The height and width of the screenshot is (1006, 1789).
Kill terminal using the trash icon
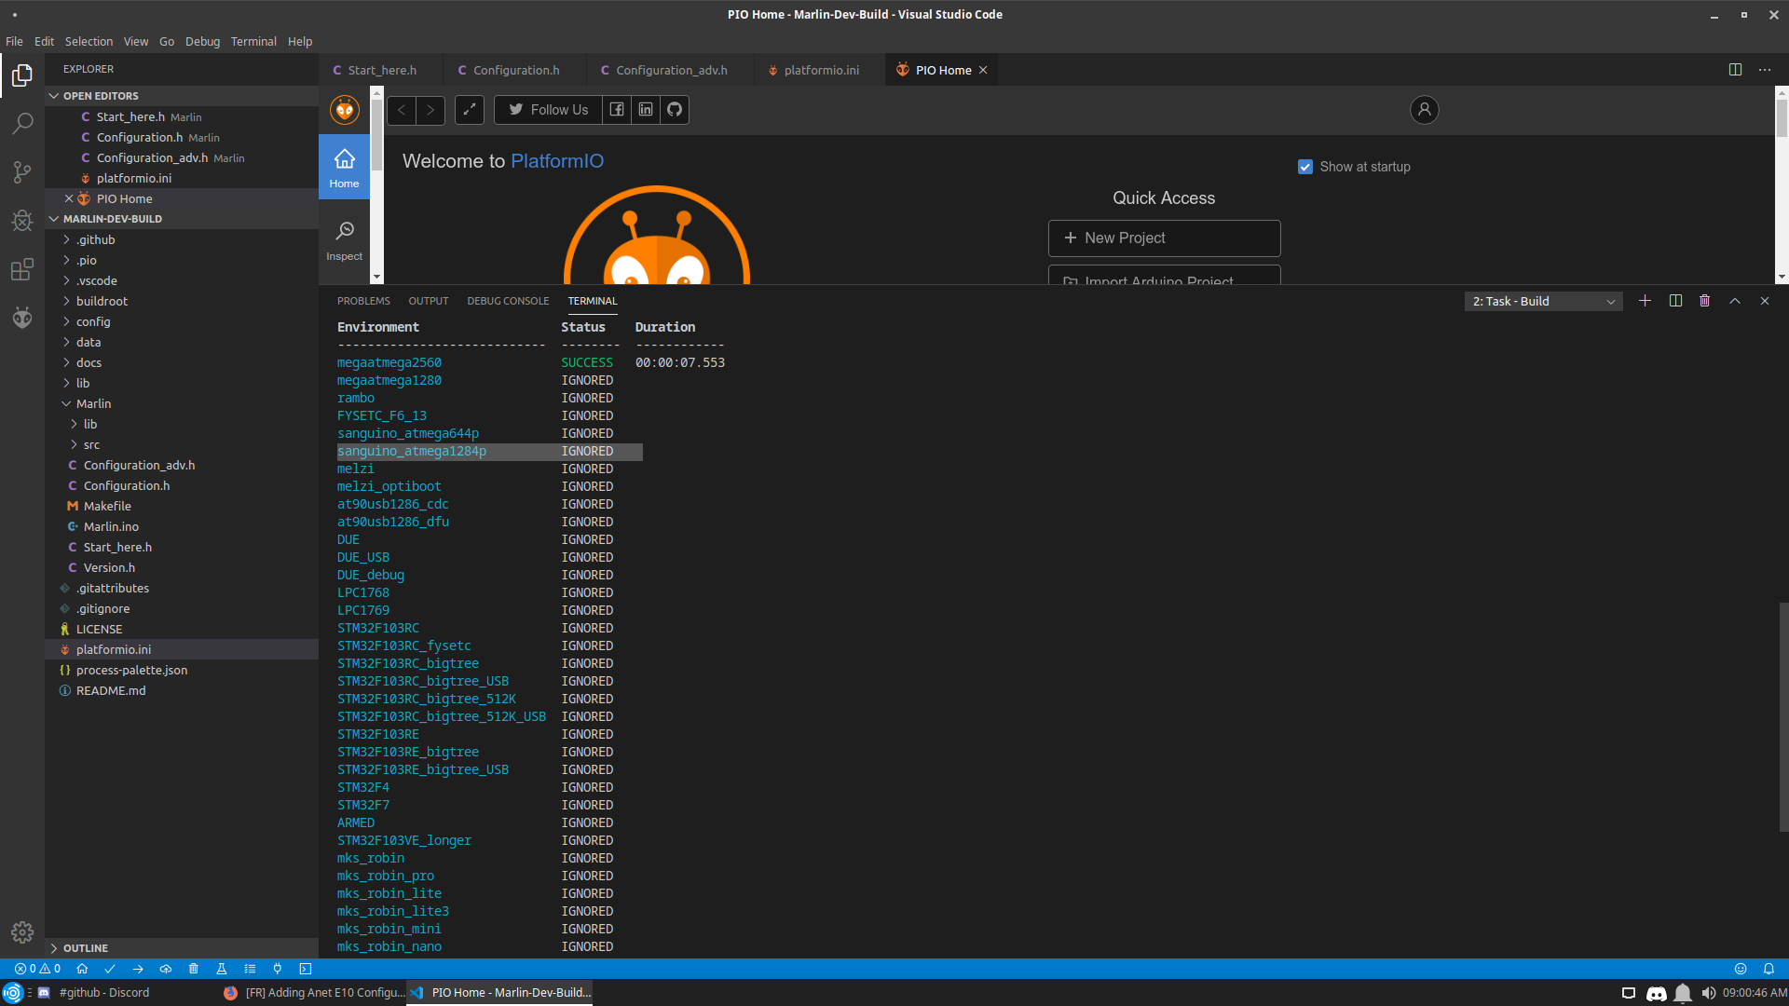[x=1704, y=301]
